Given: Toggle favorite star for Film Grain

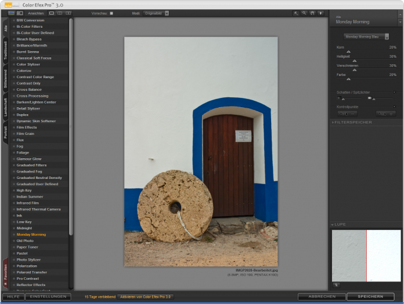Looking at the screenshot, I should (14, 134).
